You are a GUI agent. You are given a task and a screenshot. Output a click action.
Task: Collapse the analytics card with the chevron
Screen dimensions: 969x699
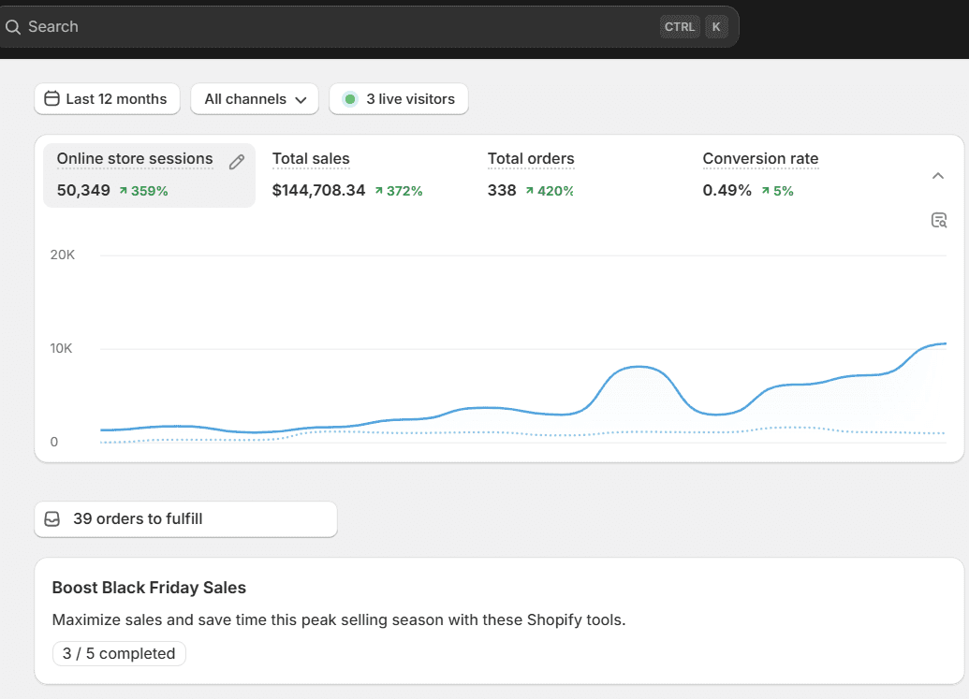coord(938,175)
